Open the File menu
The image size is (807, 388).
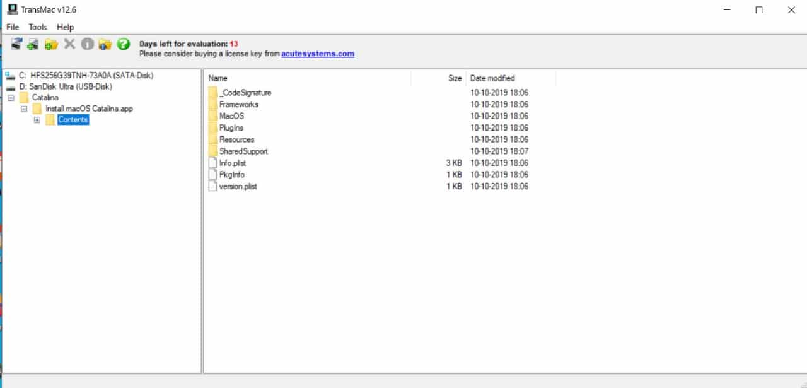pyautogui.click(x=13, y=27)
